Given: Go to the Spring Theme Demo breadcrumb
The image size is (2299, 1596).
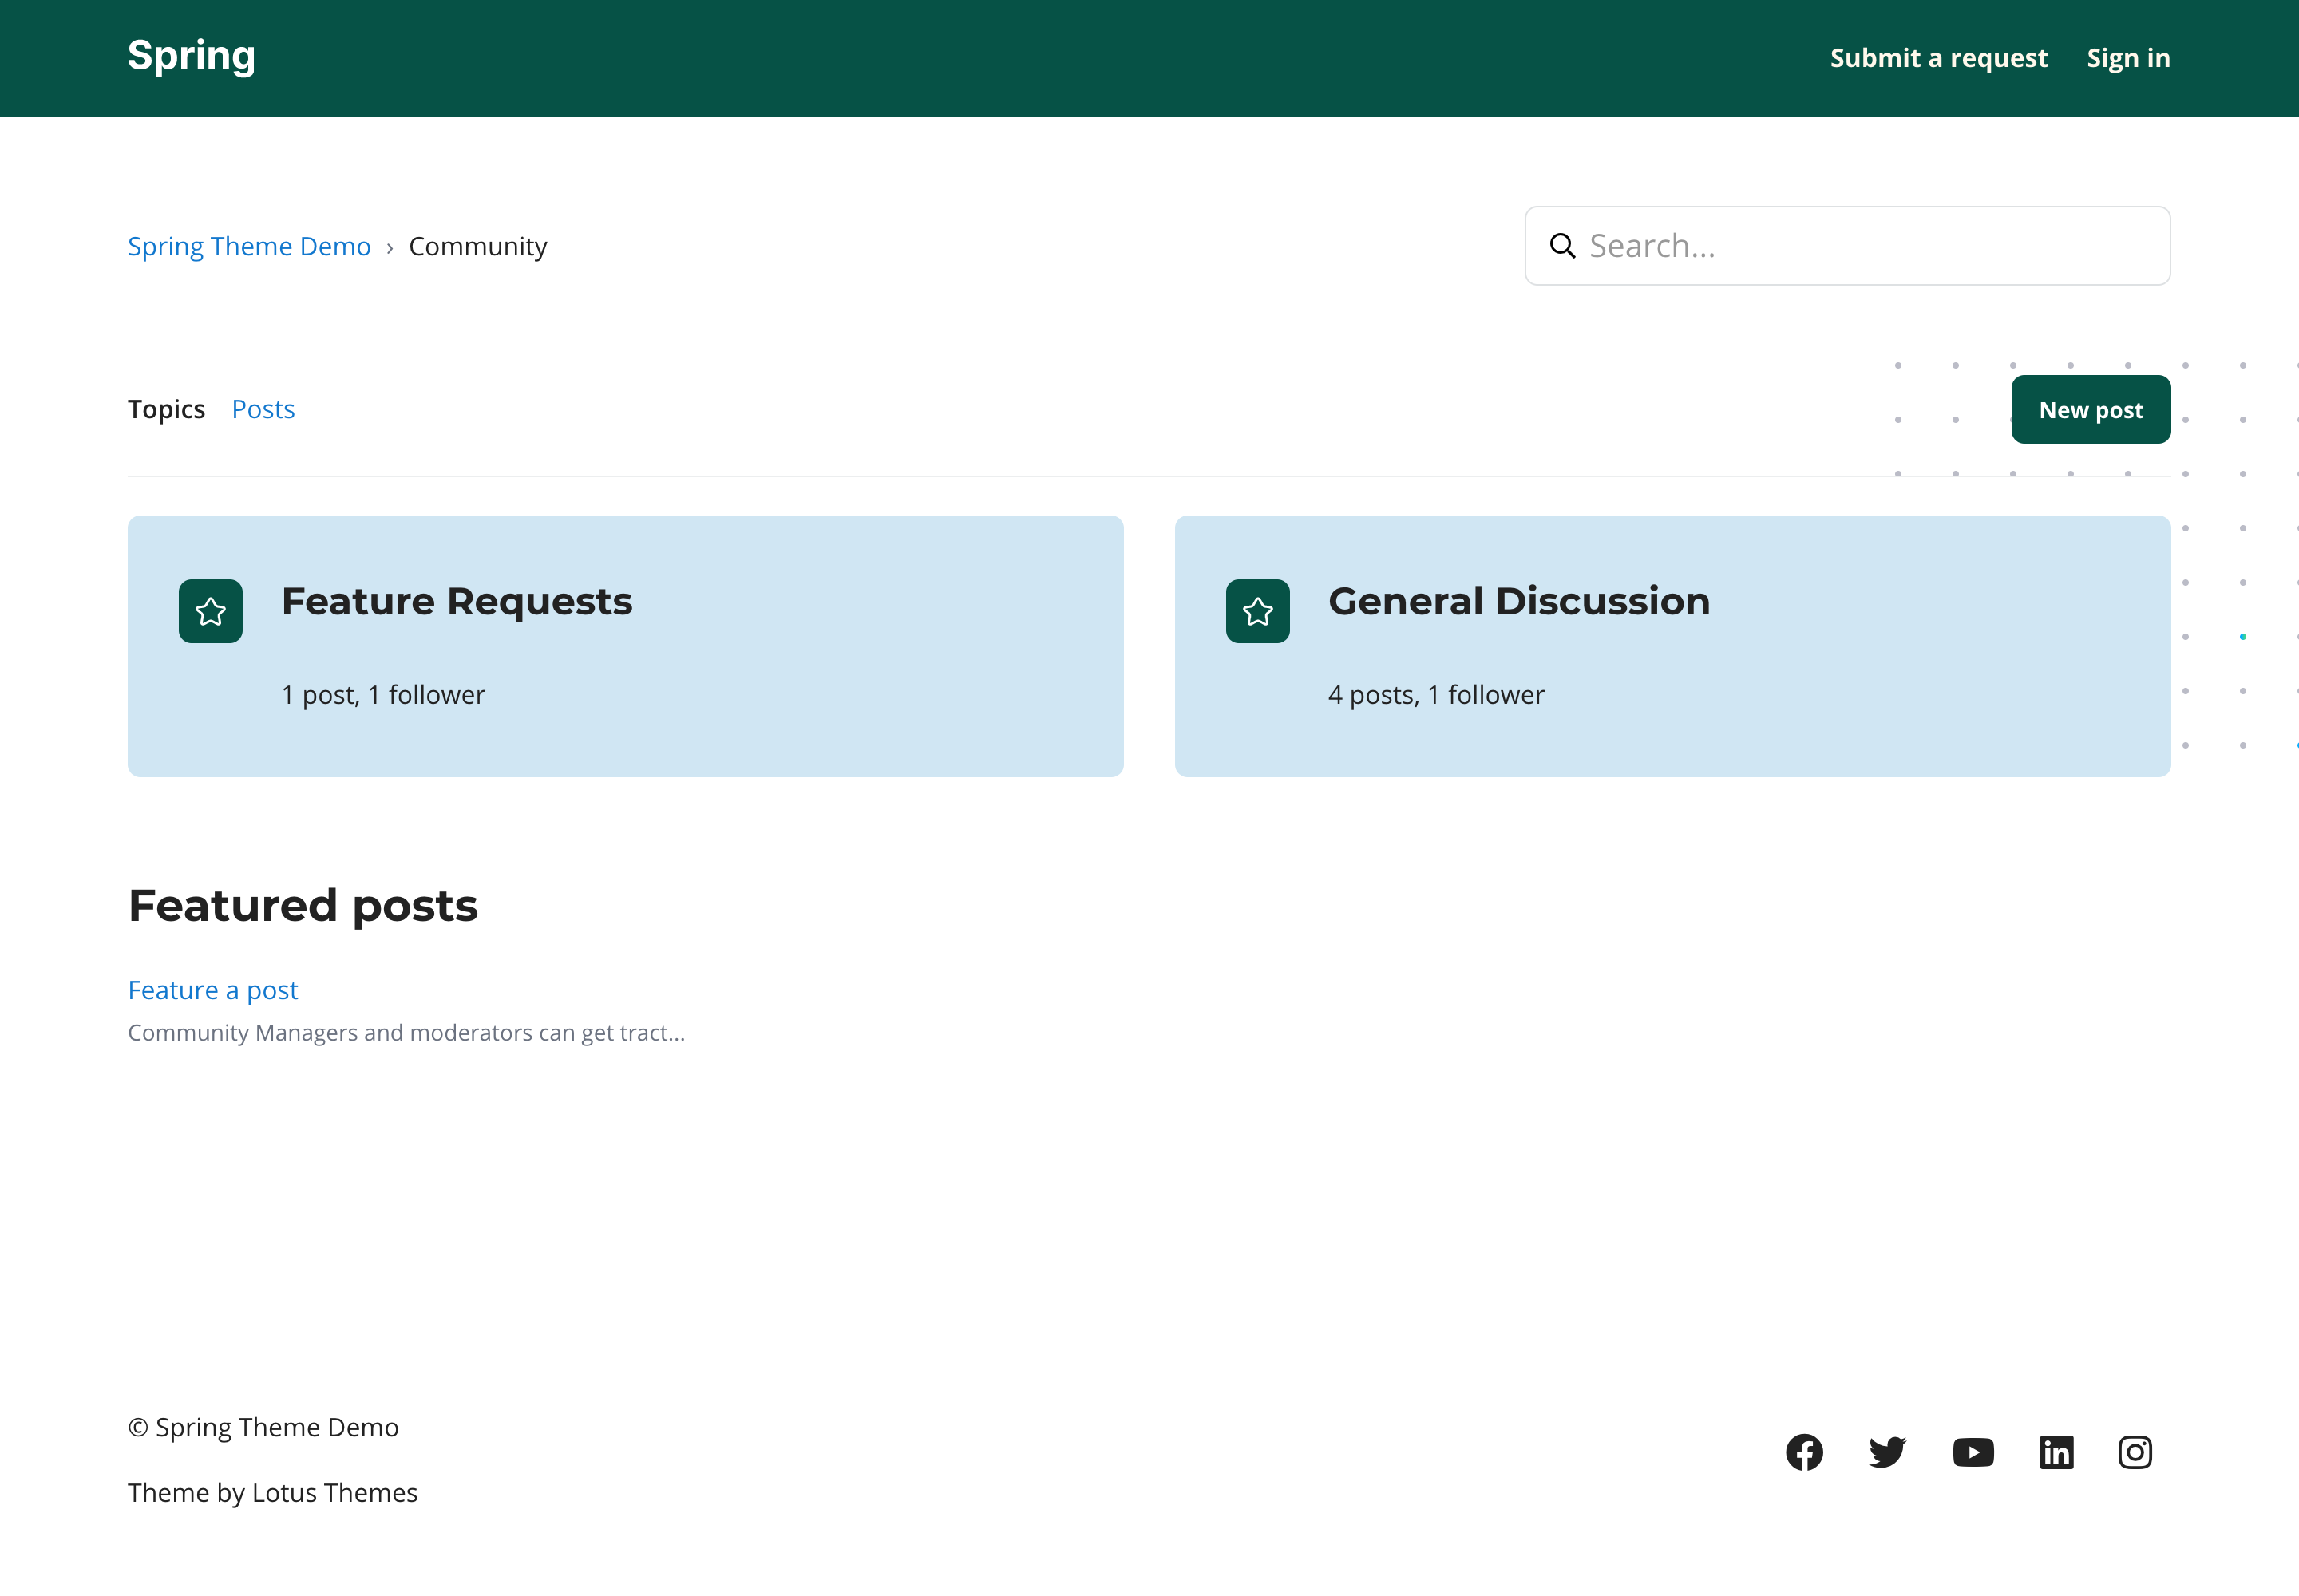Looking at the screenshot, I should [249, 246].
